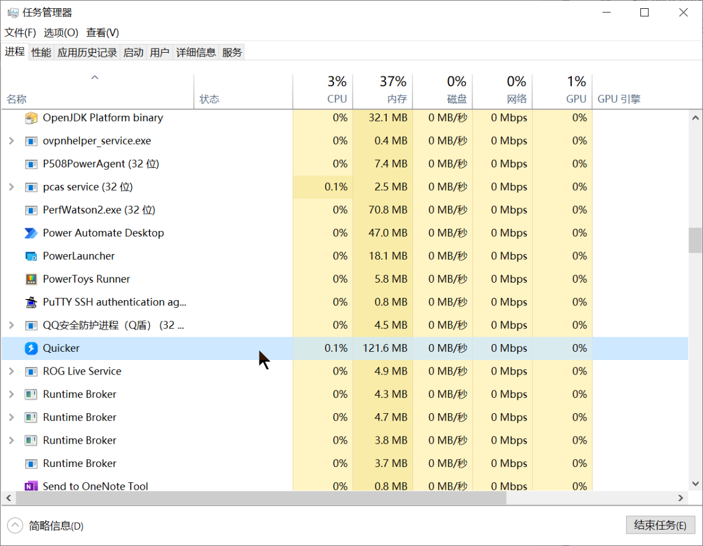Open the 查看(V) menu
703x546 pixels.
[103, 33]
